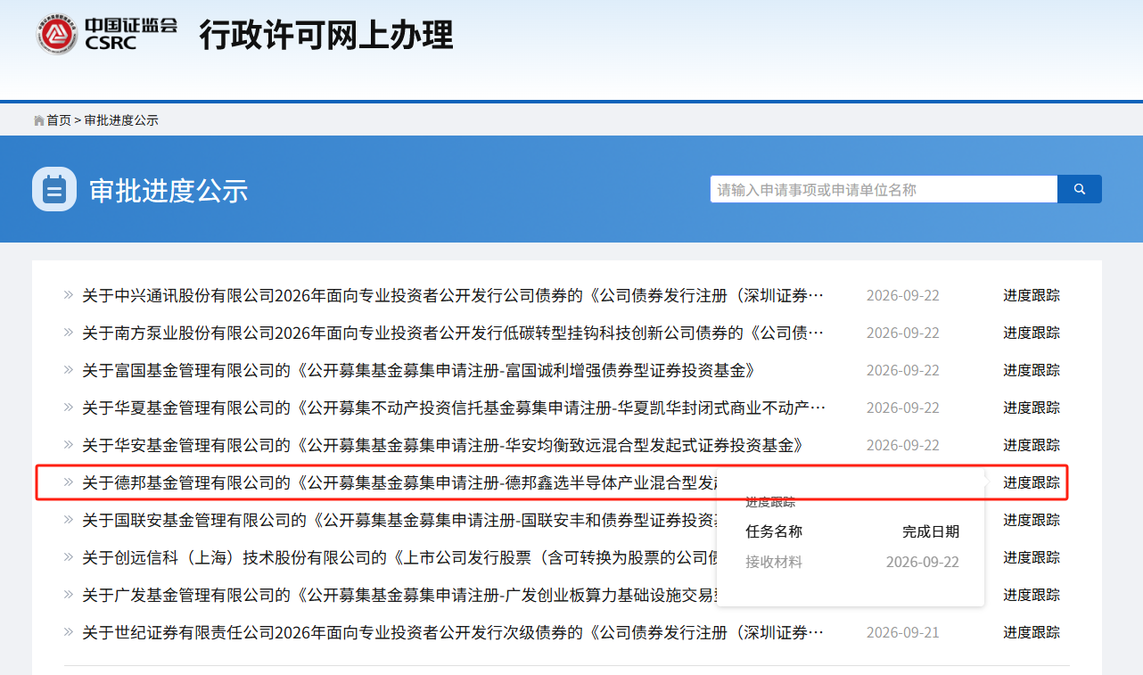This screenshot has width=1143, height=675.
Task: Click the magnifier search button
Action: (1080, 189)
